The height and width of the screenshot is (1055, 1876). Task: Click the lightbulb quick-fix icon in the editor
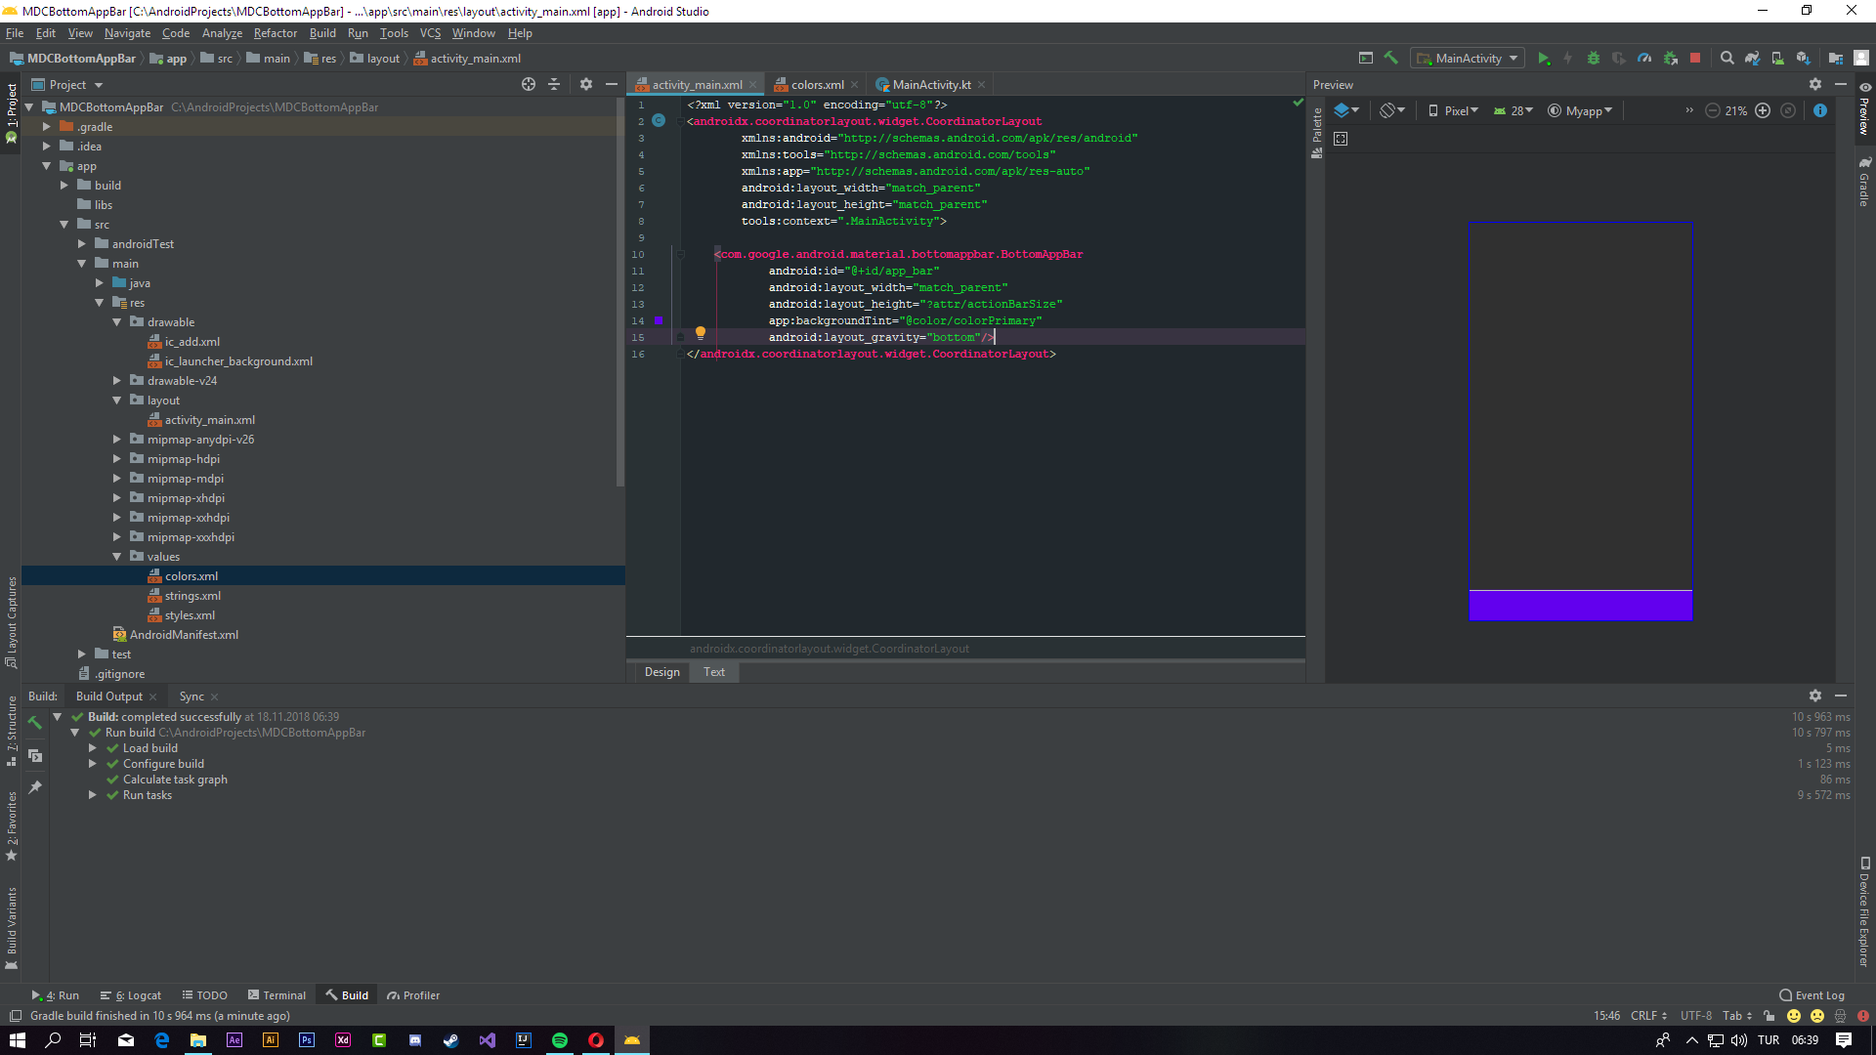click(701, 333)
